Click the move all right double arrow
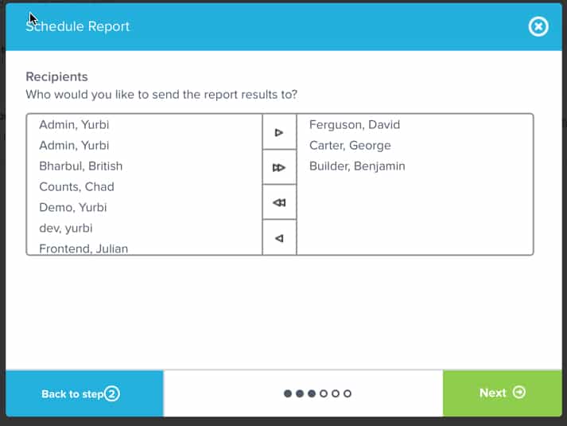Screen dimensions: 567x426 point(279,167)
